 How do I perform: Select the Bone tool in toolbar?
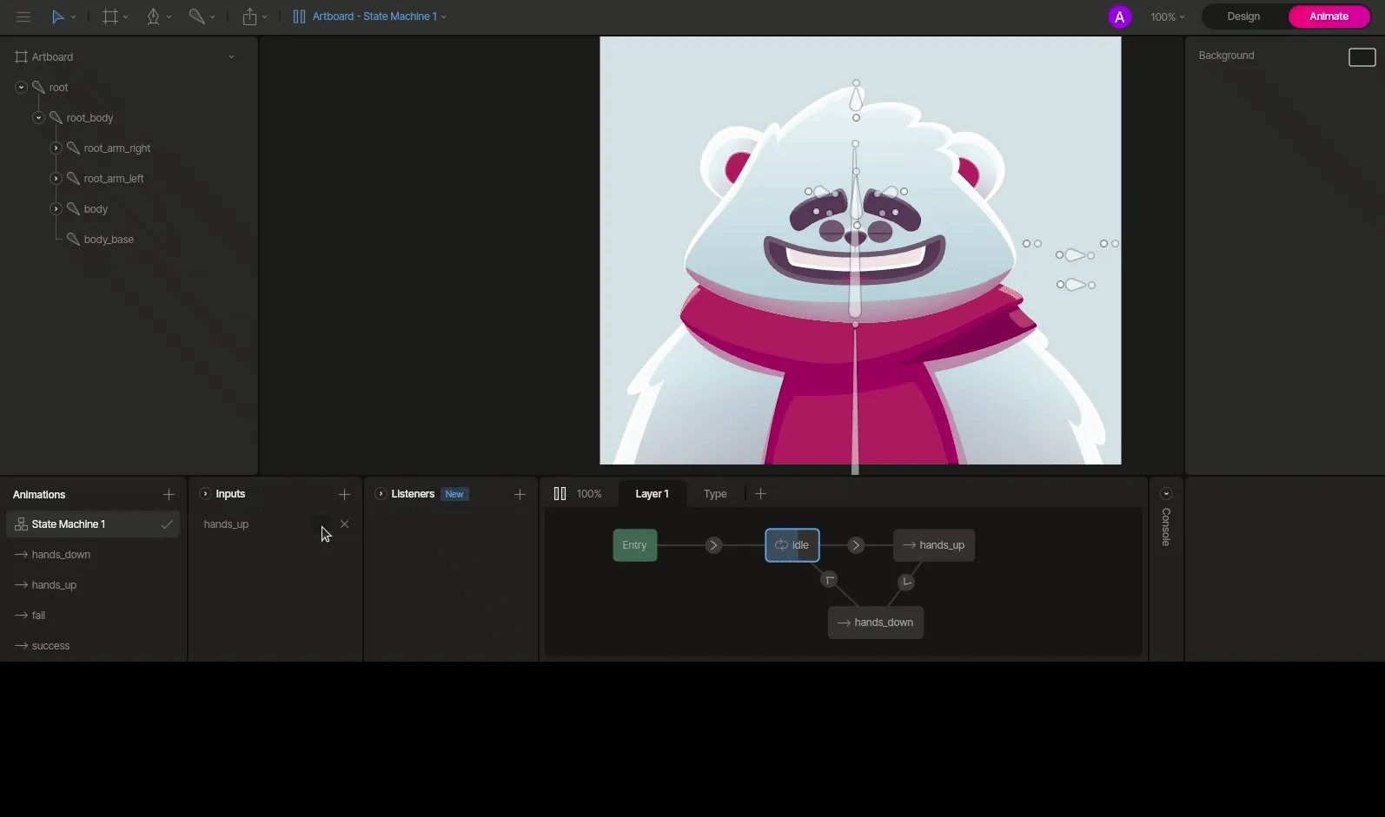pos(196,16)
